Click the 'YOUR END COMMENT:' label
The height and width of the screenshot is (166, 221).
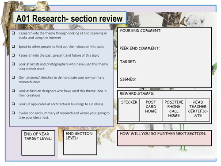coord(141,31)
